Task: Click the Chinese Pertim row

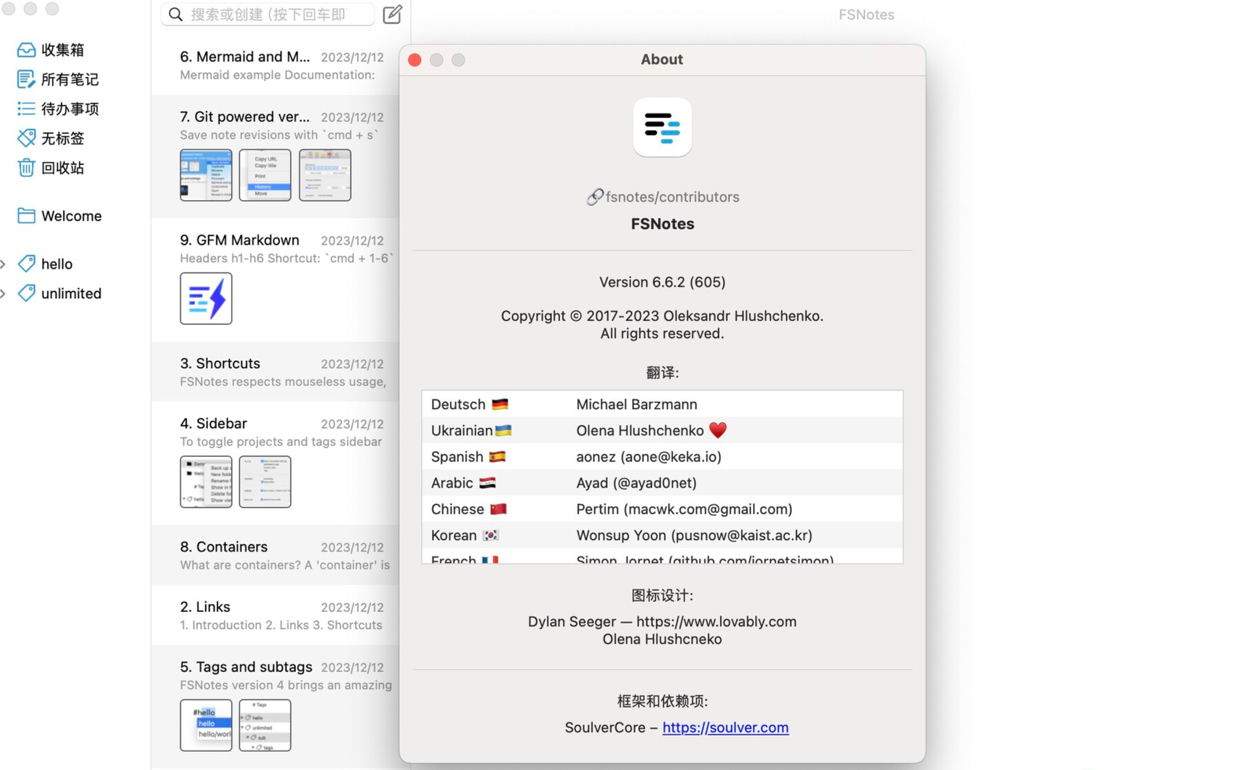Action: tap(662, 509)
